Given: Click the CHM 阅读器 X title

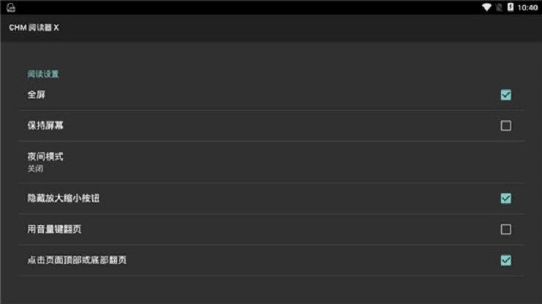Looking at the screenshot, I should [x=34, y=28].
